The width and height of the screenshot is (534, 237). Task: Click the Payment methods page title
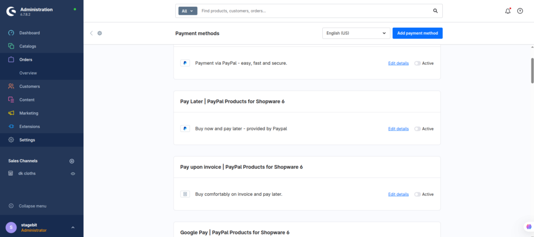197,33
